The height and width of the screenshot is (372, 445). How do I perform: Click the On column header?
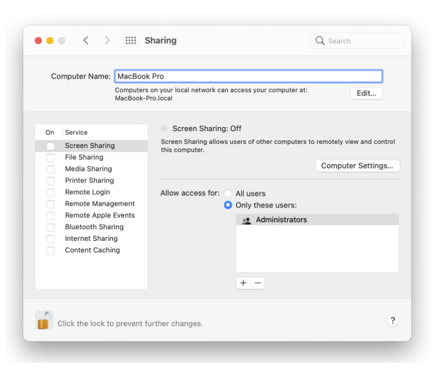(x=50, y=132)
